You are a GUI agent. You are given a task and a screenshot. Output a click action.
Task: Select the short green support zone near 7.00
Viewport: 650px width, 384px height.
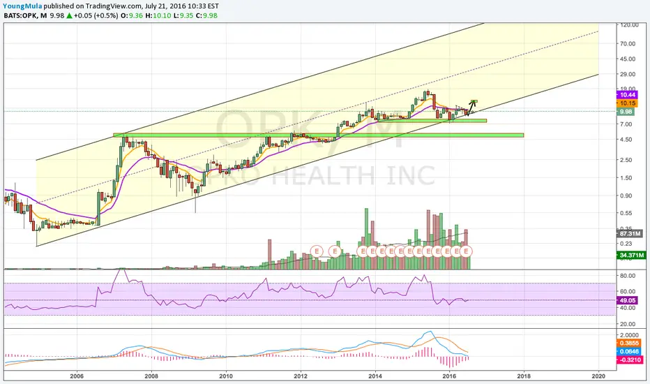(x=432, y=121)
